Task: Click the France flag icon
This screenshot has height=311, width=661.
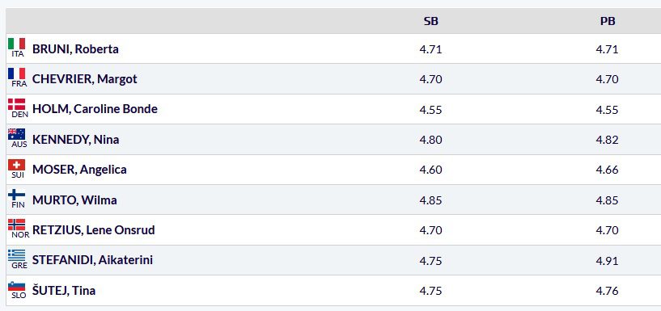Action: [16, 74]
